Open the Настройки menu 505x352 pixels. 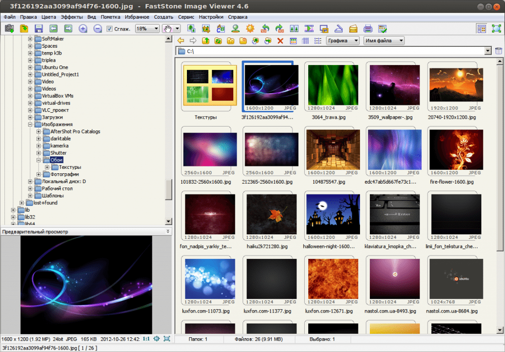[211, 17]
